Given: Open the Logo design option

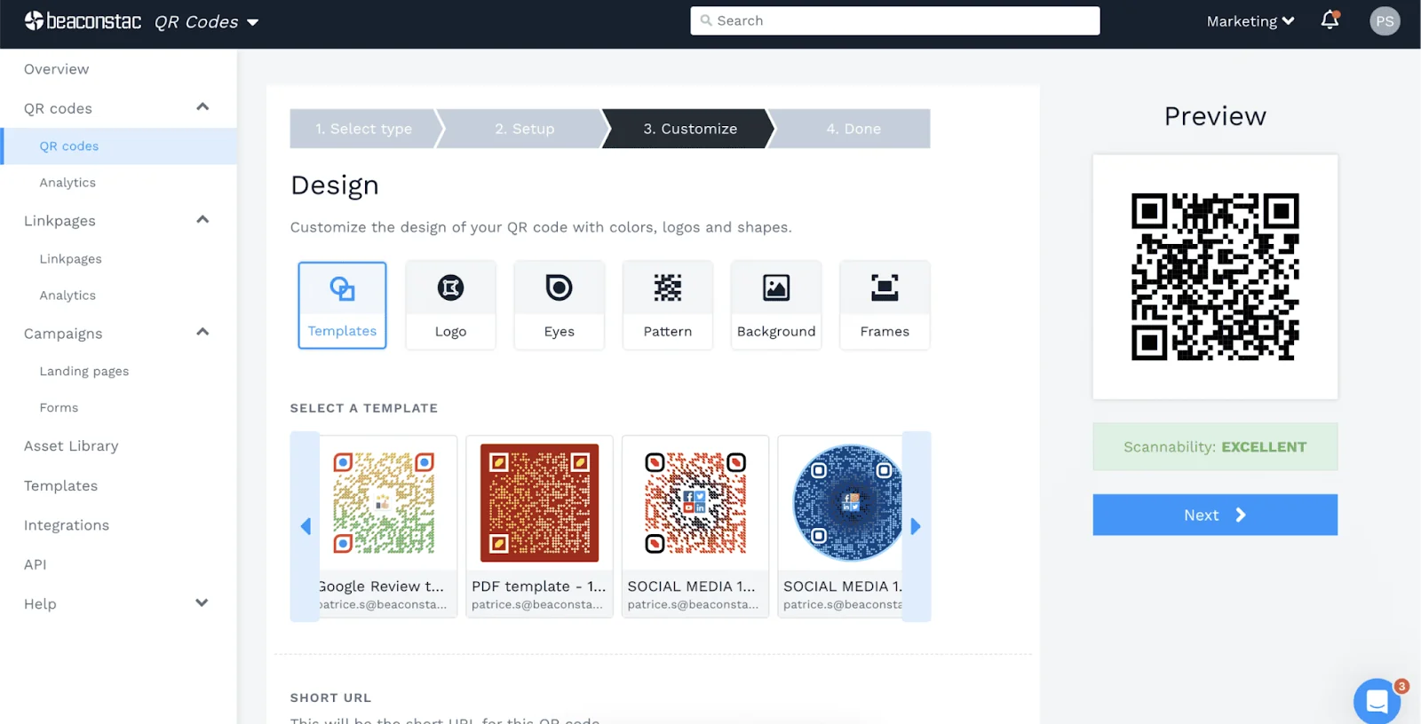Looking at the screenshot, I should tap(450, 305).
